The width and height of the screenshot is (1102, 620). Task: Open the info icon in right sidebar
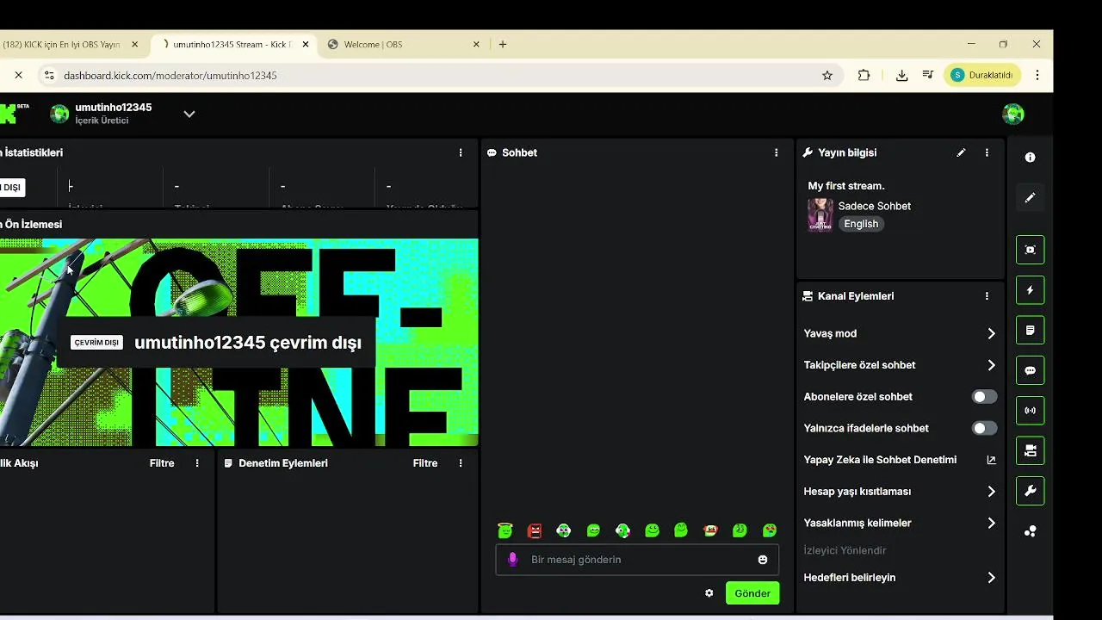pyautogui.click(x=1030, y=158)
